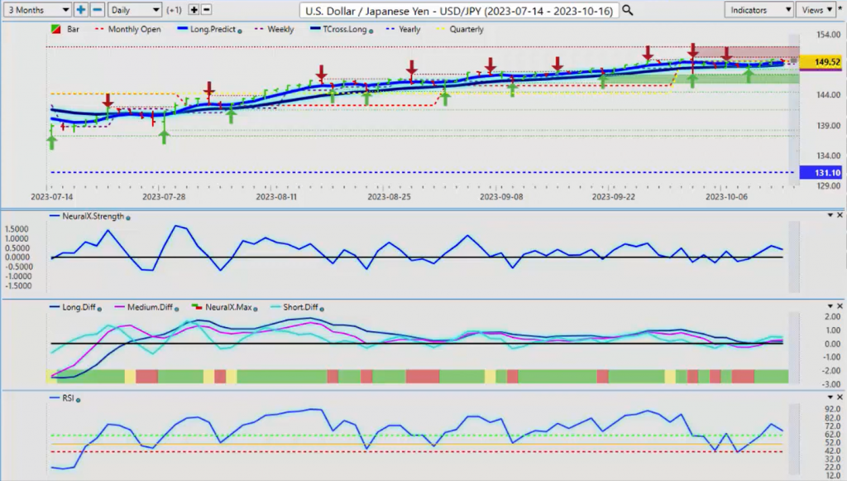This screenshot has height=481, width=847.
Task: Collapse the Long.Diff panel with its arrow
Action: (830, 305)
